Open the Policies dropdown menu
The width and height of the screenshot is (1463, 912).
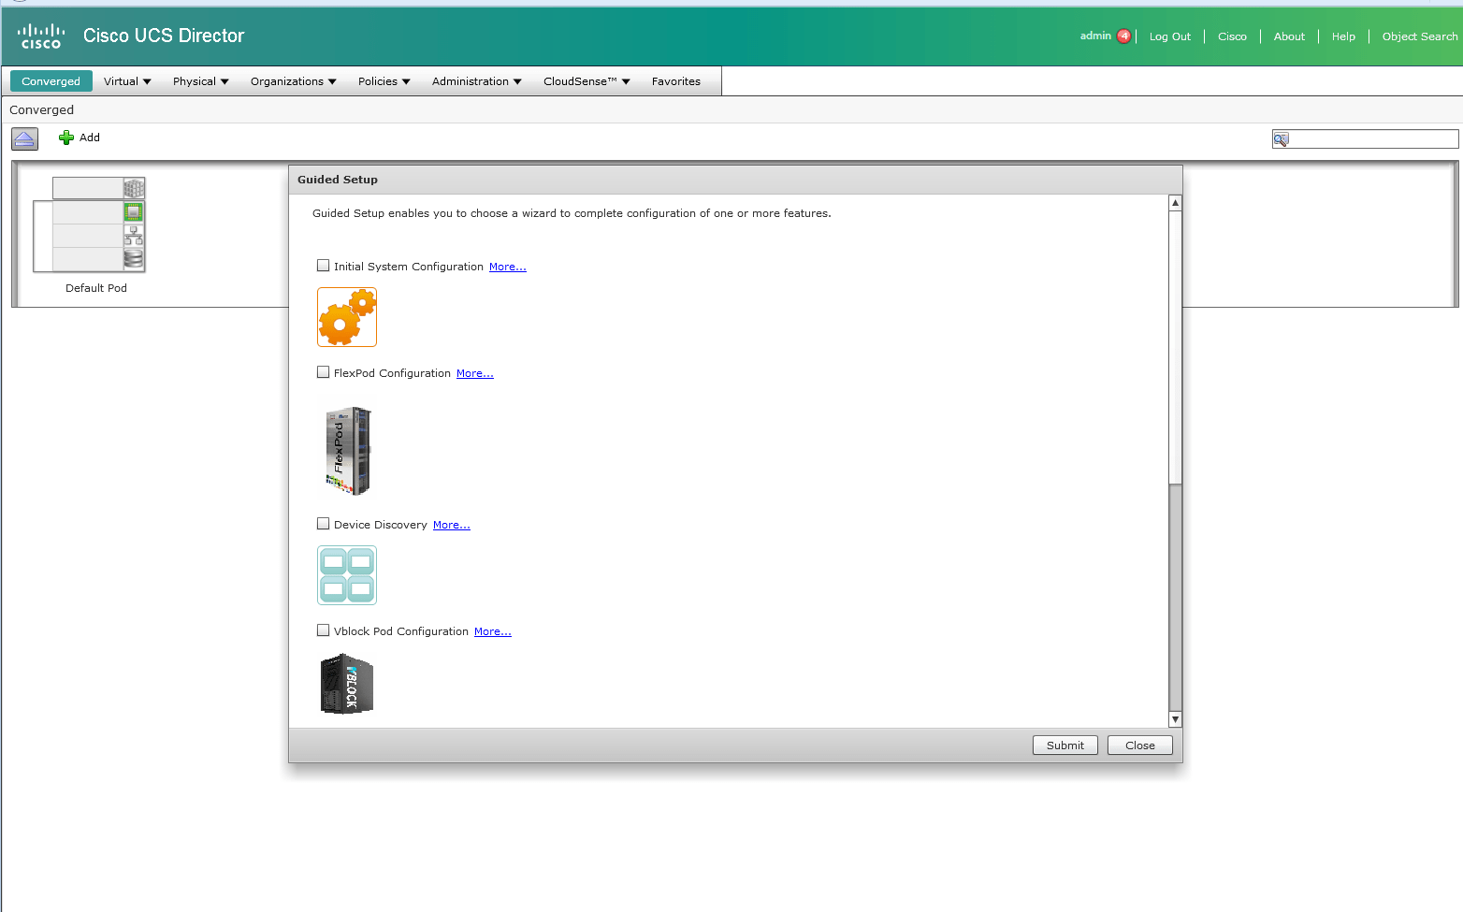click(384, 81)
